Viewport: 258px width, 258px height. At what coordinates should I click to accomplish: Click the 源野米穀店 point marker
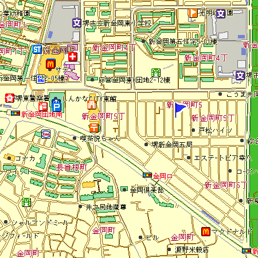tap(169, 249)
